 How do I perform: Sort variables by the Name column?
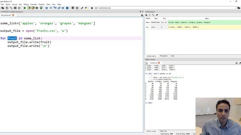click(x=148, y=18)
